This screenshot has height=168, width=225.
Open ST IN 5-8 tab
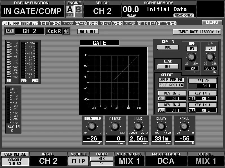[x=167, y=24]
